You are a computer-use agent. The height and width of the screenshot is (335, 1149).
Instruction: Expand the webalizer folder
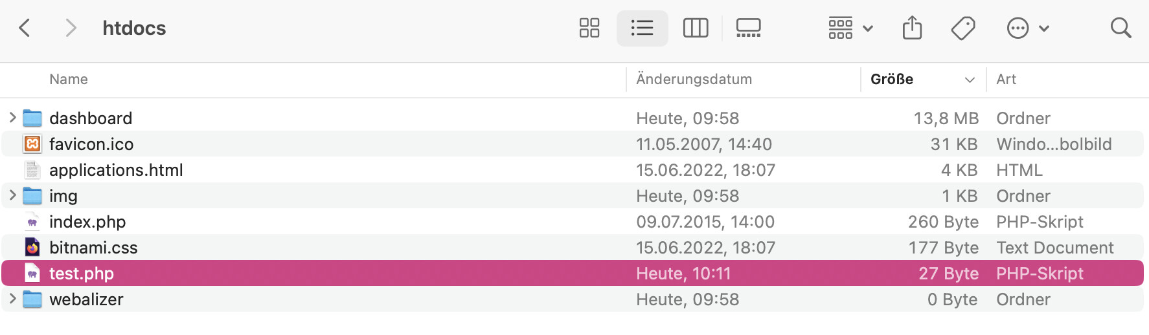(x=12, y=299)
